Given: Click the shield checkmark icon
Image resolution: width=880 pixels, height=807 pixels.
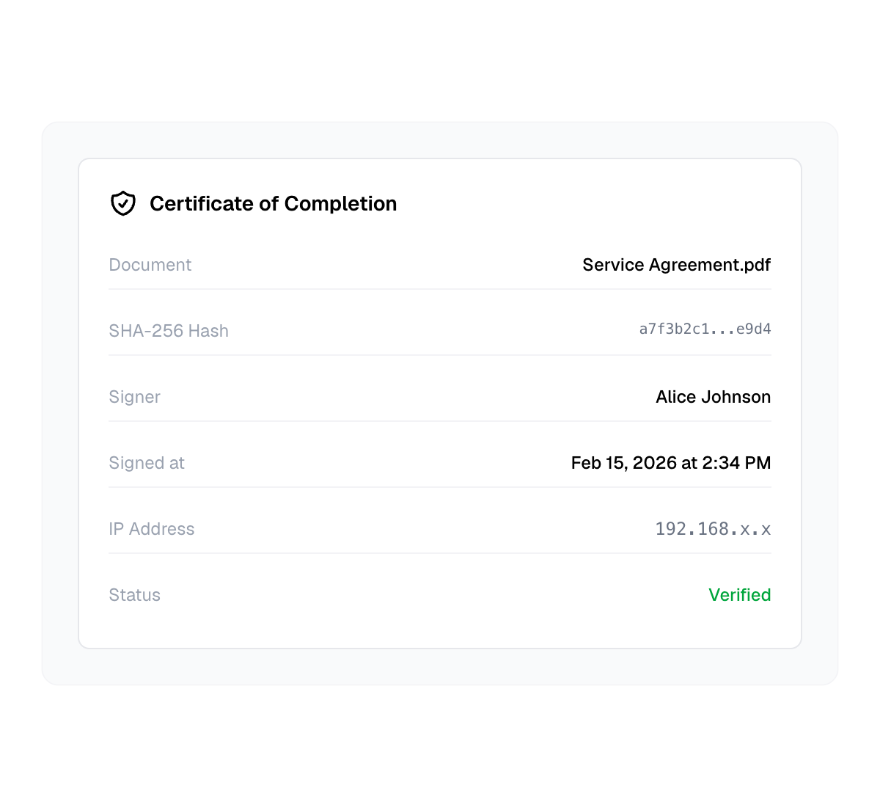Looking at the screenshot, I should (123, 203).
